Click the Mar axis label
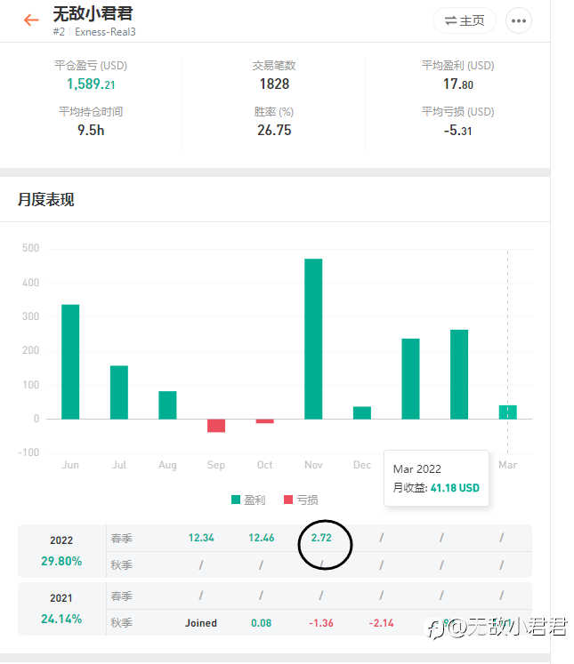The width and height of the screenshot is (574, 664). click(x=508, y=465)
